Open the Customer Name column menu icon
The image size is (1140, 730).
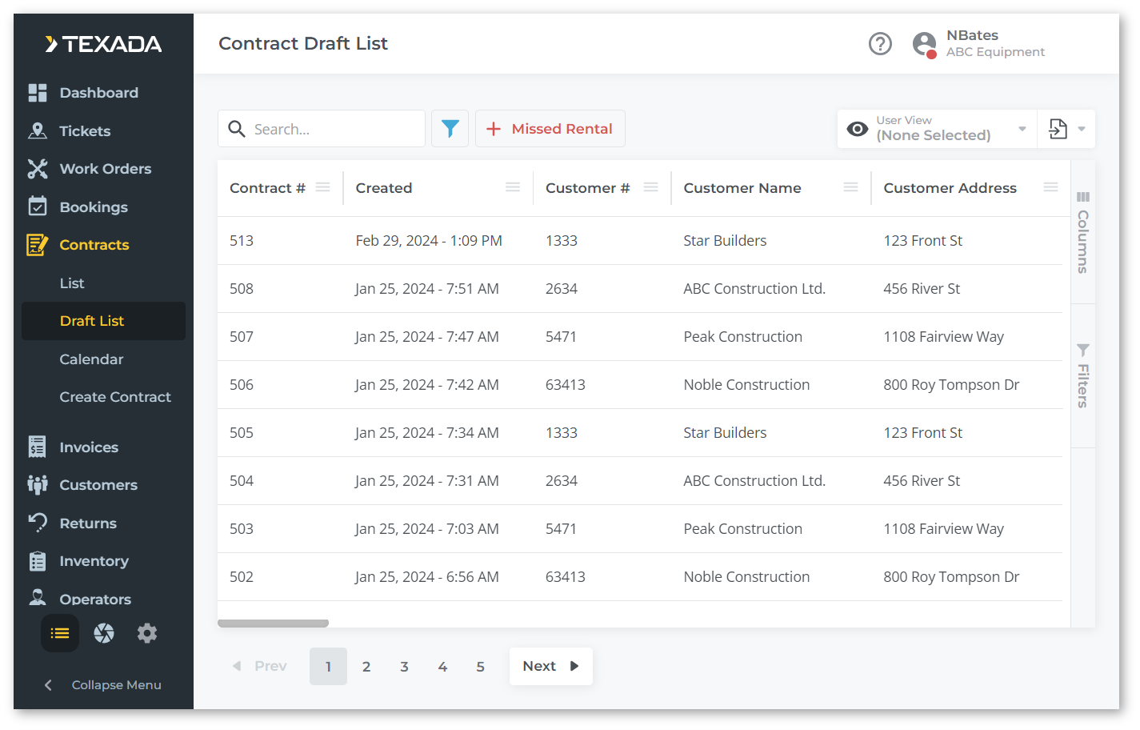[850, 187]
